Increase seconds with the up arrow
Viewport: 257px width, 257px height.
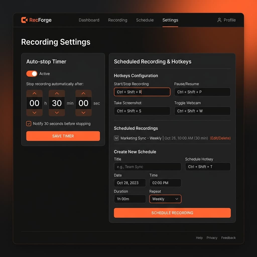click(83, 93)
